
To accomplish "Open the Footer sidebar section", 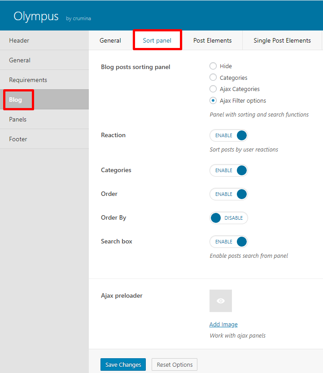I will point(44,139).
